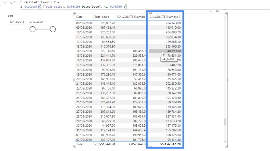Click the grand total 70,551,569.50
This screenshot has width=270, height=151.
105,144
